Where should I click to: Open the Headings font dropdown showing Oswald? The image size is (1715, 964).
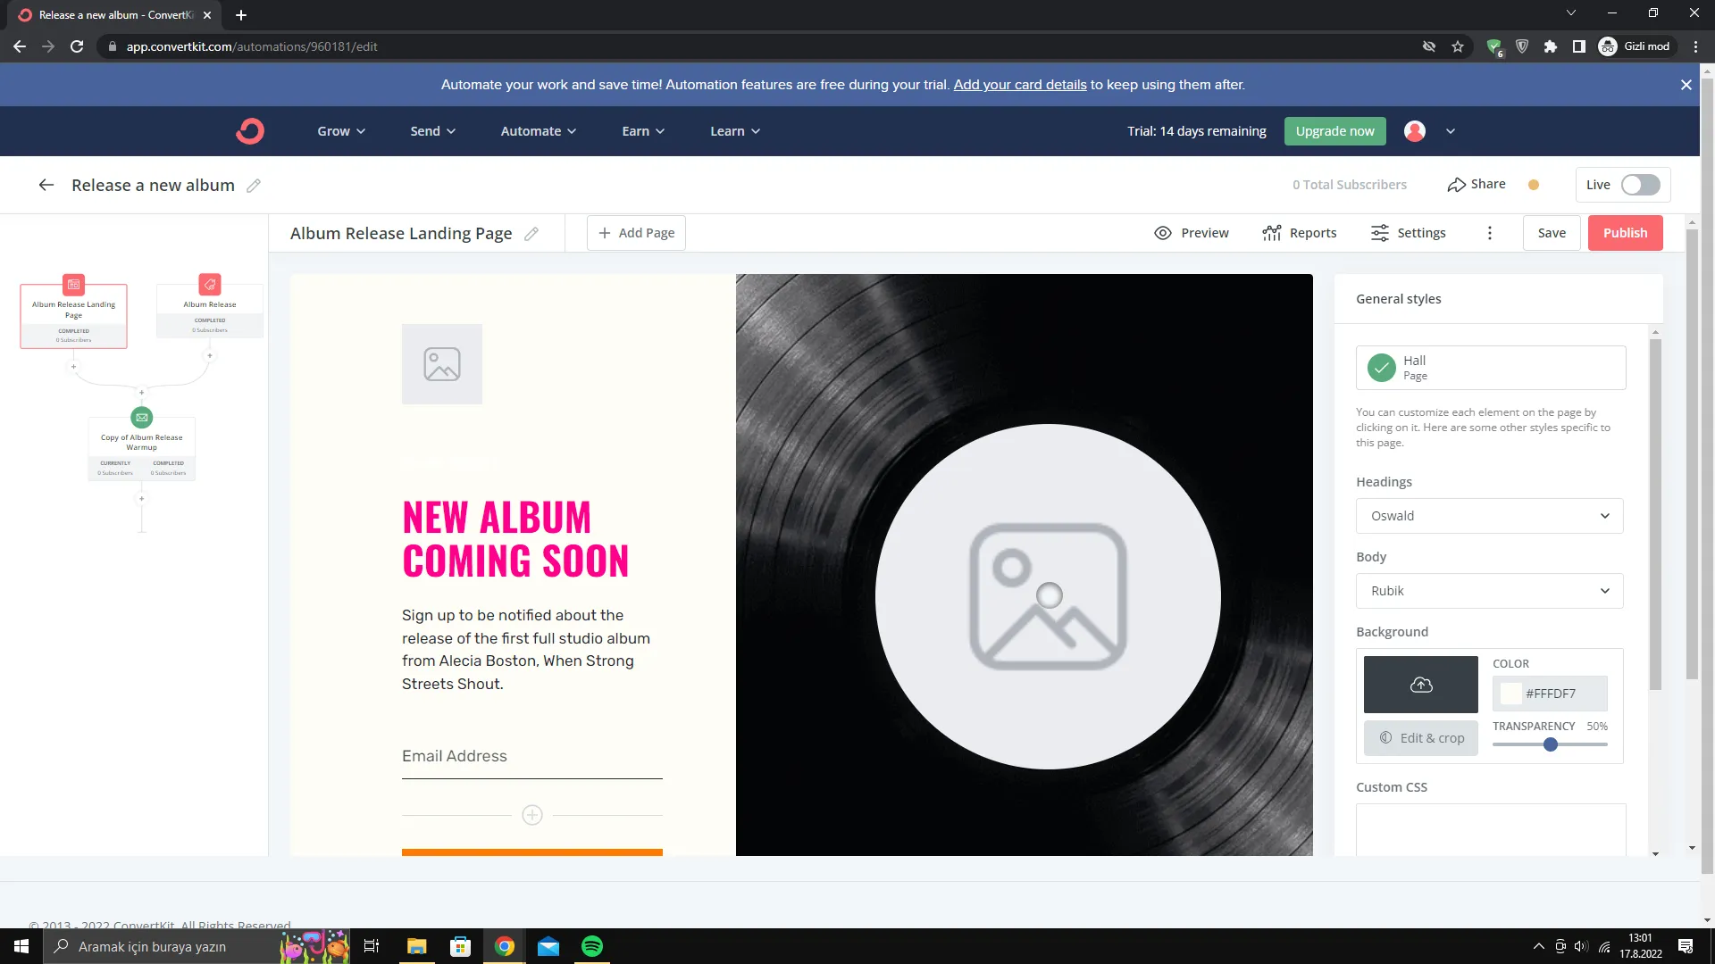[x=1489, y=516]
